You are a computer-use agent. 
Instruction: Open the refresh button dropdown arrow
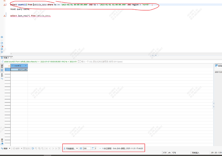click(x=10, y=148)
